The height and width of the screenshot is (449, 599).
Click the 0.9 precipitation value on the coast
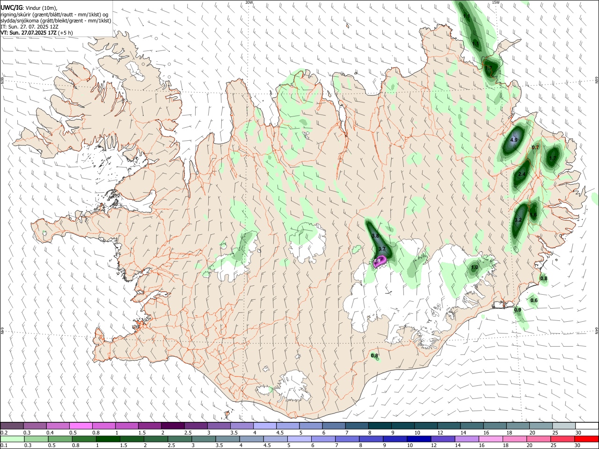click(x=518, y=310)
